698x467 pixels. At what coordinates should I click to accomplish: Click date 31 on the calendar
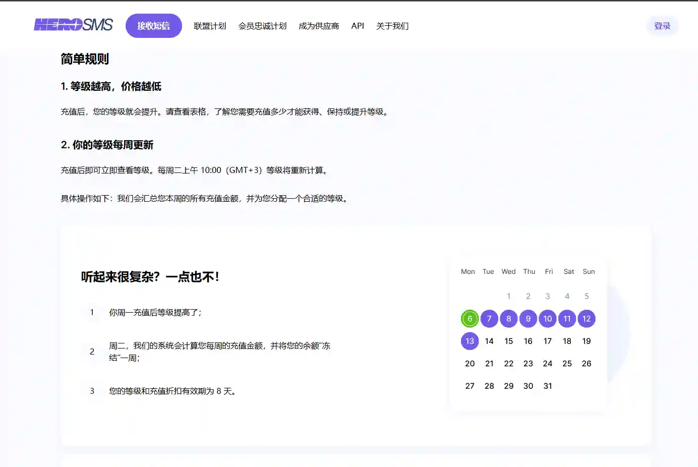click(547, 386)
